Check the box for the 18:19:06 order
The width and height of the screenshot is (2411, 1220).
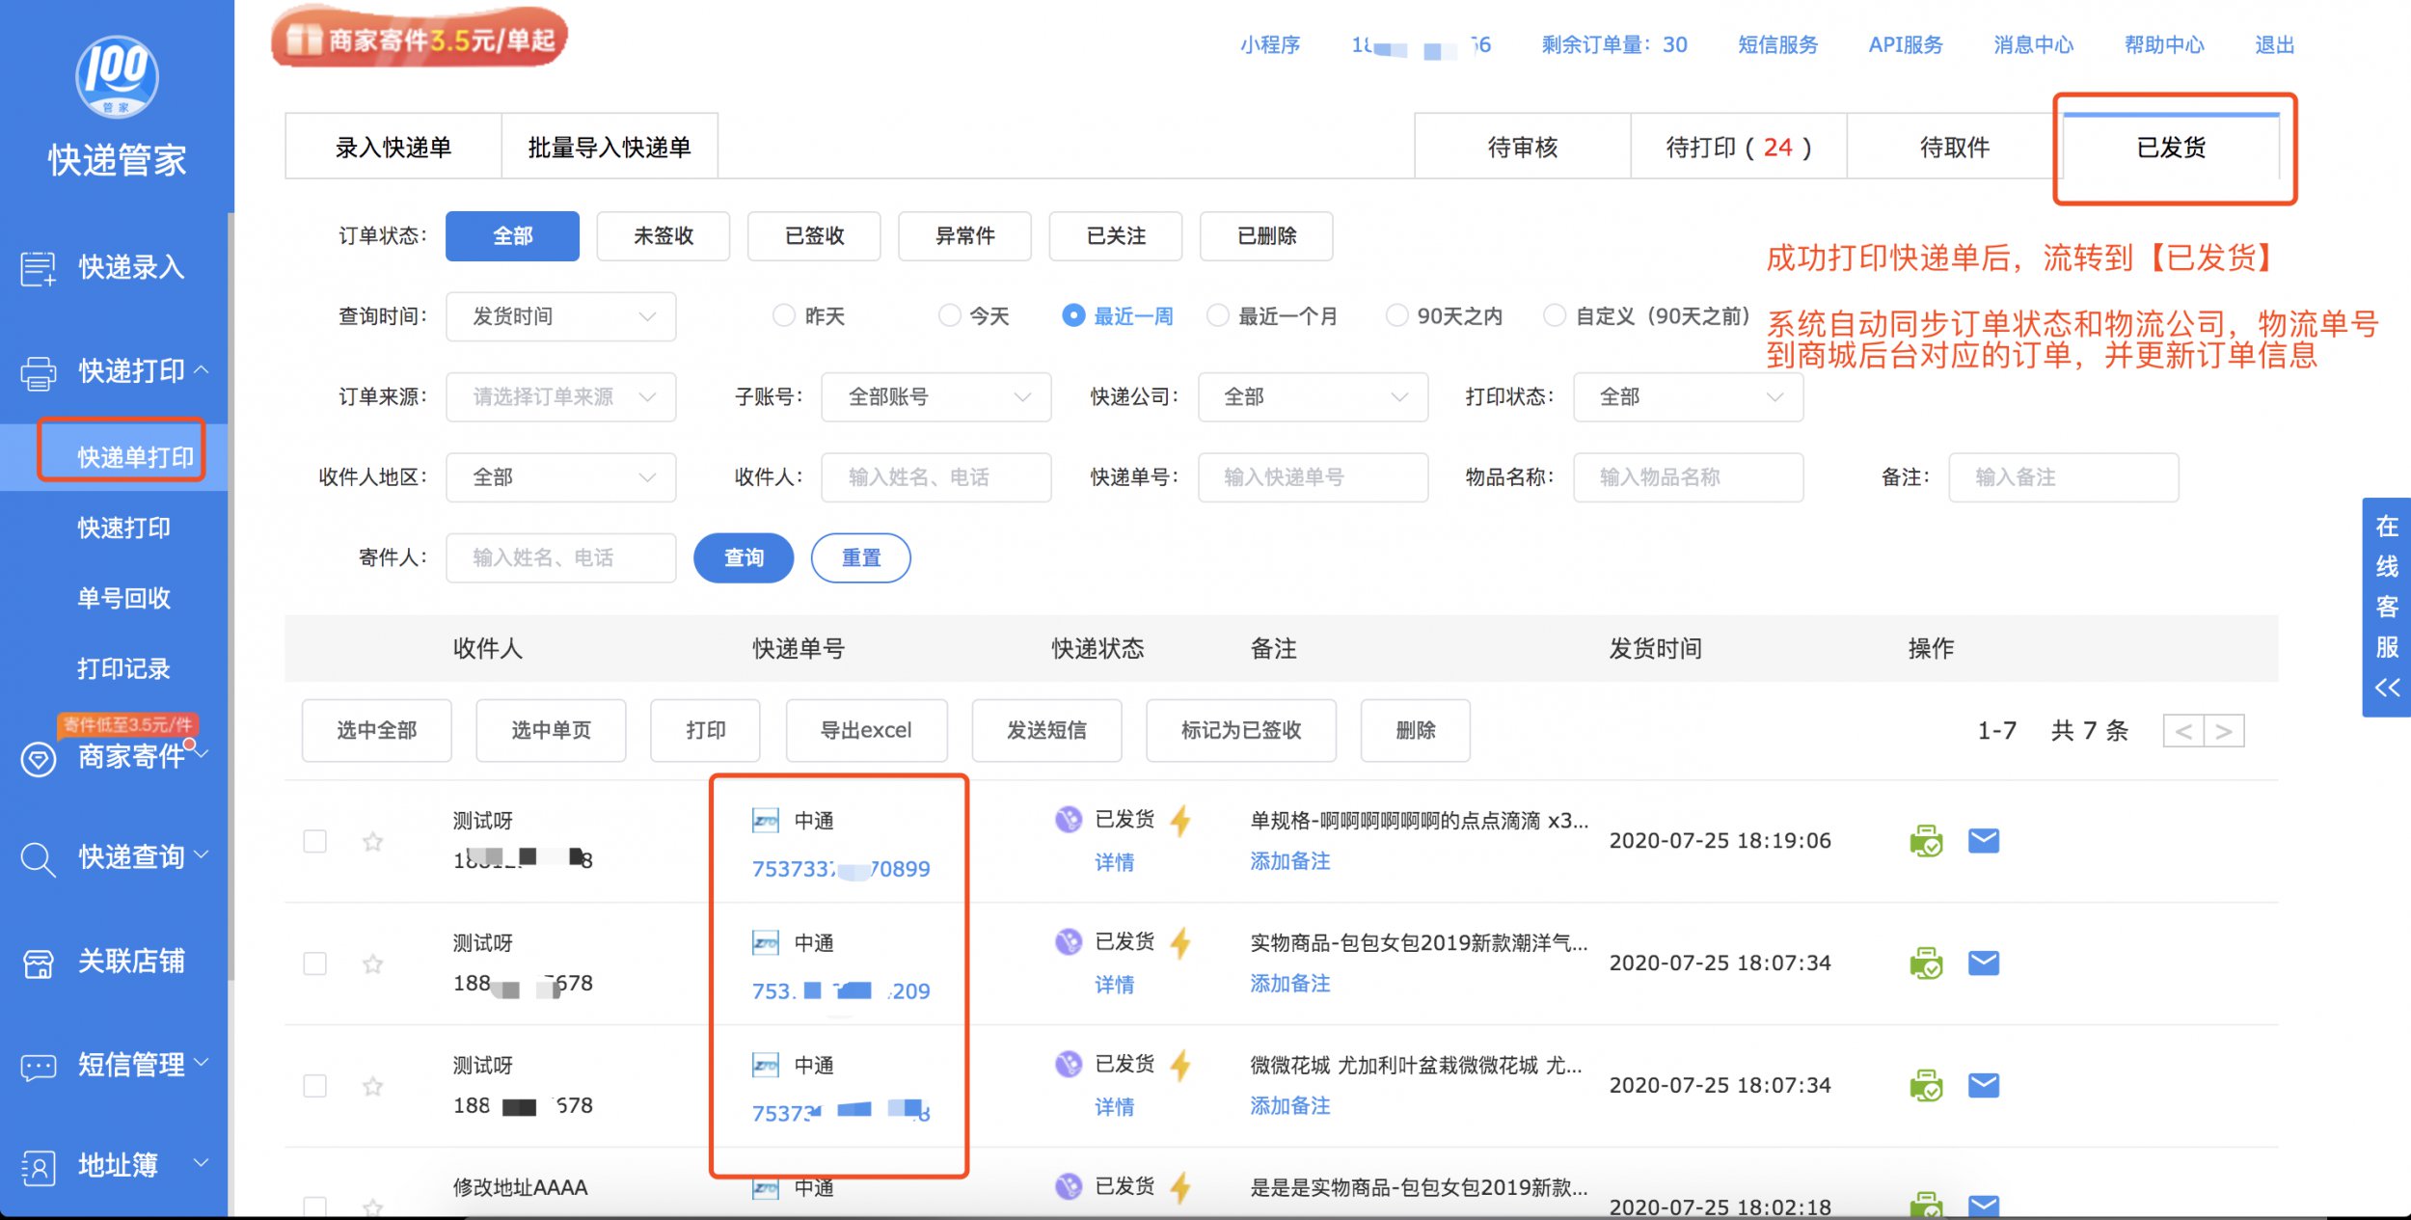click(314, 841)
